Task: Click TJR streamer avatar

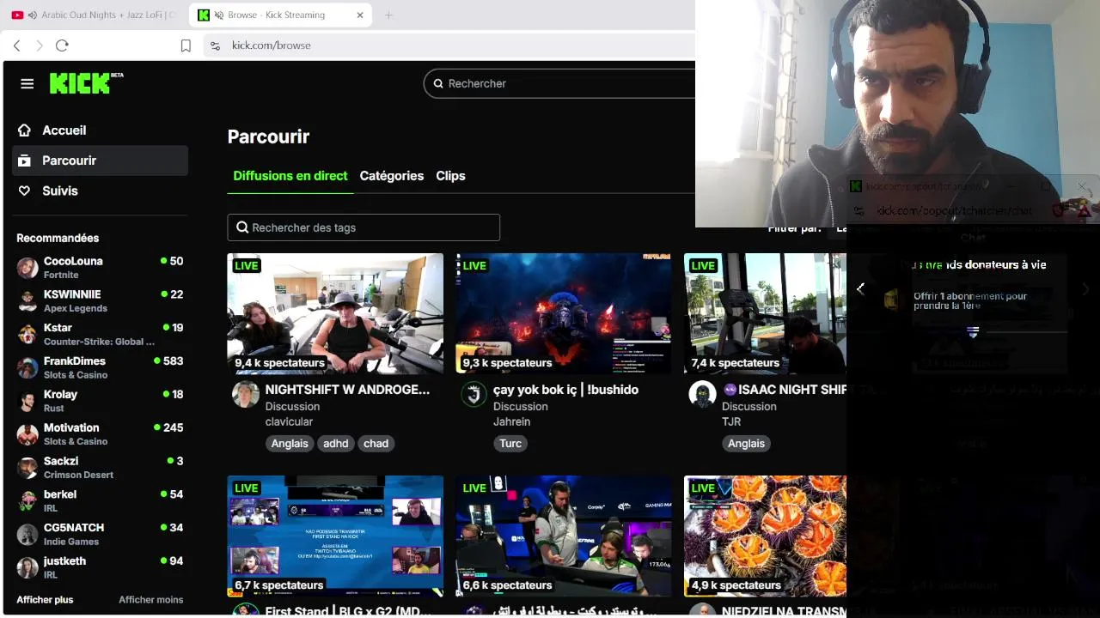Action: [702, 395]
